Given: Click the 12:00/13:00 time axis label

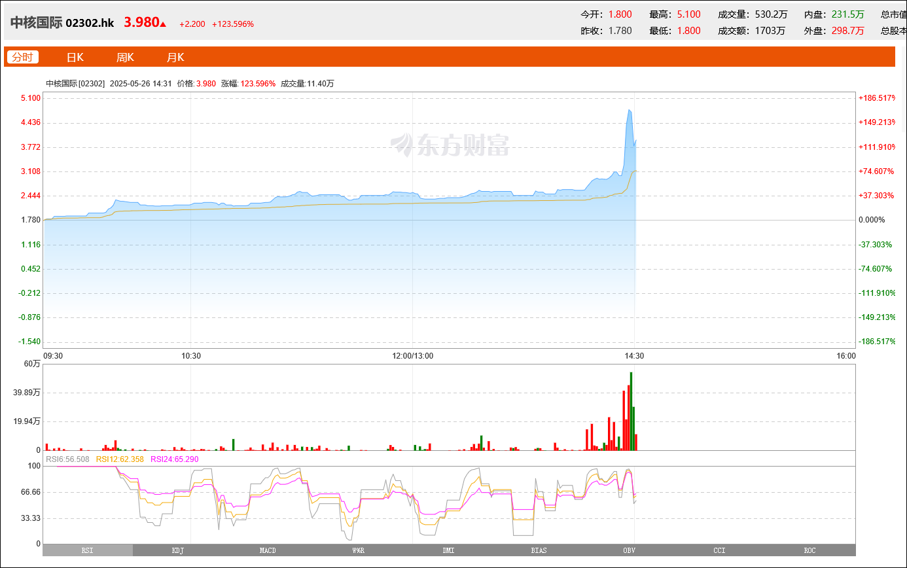Looking at the screenshot, I should coord(413,356).
